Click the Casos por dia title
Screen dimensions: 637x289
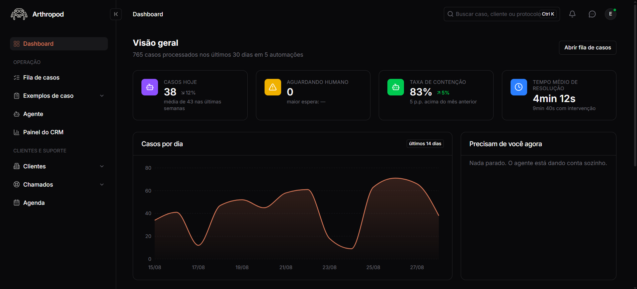[x=162, y=144]
